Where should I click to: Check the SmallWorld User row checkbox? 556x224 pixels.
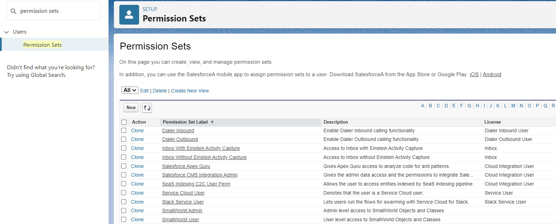pyautogui.click(x=123, y=219)
